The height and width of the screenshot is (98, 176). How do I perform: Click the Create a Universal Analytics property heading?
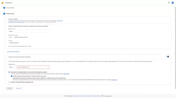[19, 57]
